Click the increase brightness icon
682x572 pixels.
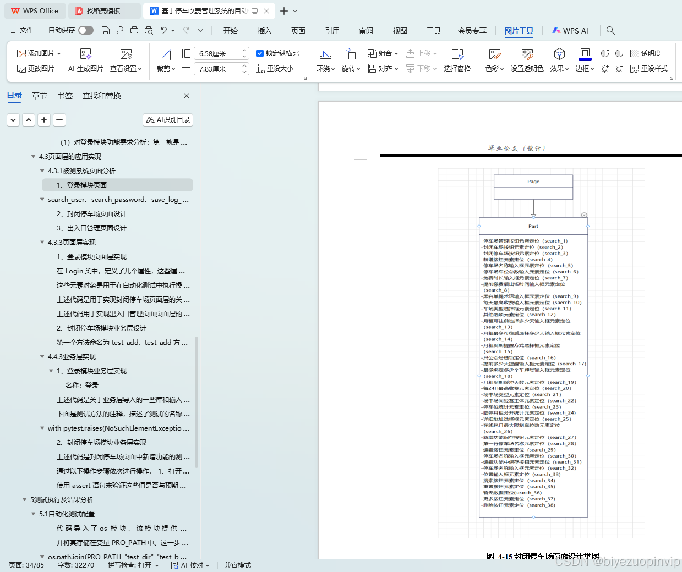tap(604, 68)
